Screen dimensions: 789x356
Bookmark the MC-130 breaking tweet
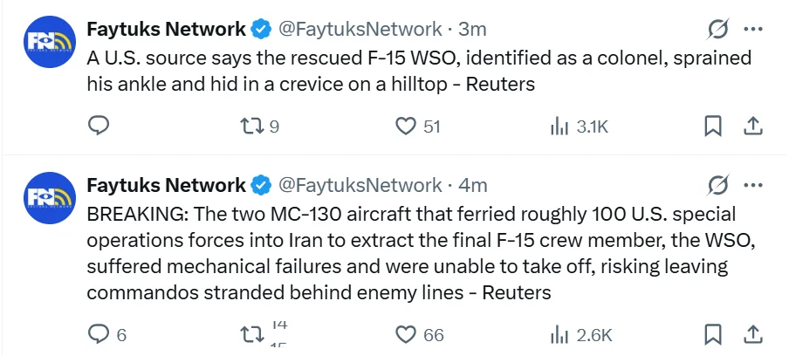(x=713, y=334)
